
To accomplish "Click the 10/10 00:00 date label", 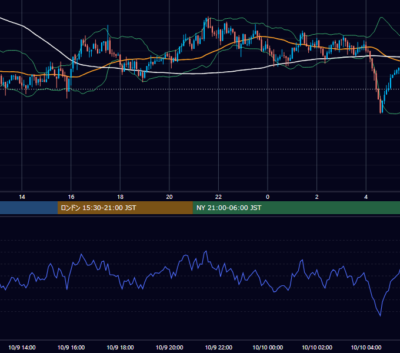I will click(x=268, y=347).
